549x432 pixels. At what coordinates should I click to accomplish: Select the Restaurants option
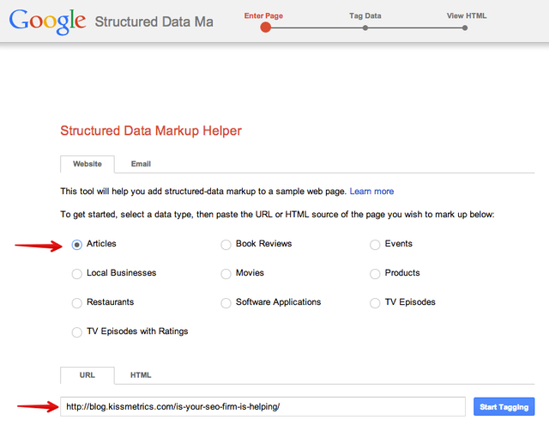pos(77,303)
